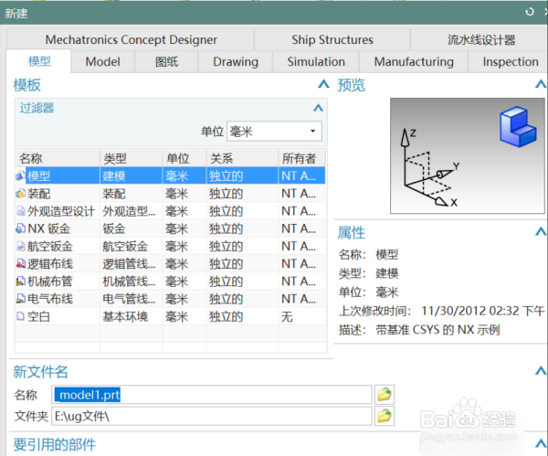Viewport: 548px width, 456px height.
Task: Sort templates by 类型 column header
Action: coord(132,158)
